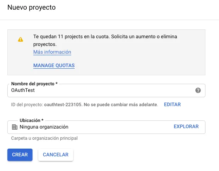Focus the OAuthTest project name field
The width and height of the screenshot is (219, 171).
[x=106, y=90]
